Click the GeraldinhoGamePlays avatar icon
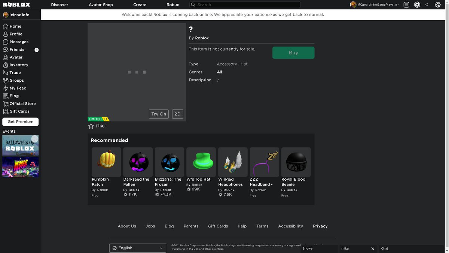449x253 pixels. click(353, 5)
